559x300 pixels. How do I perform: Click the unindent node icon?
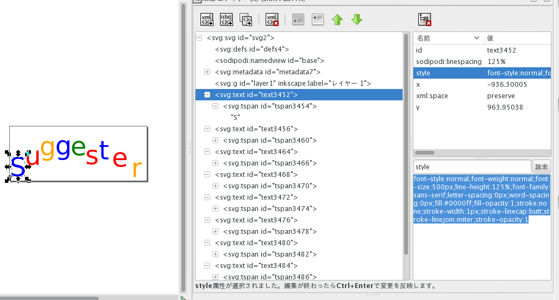click(298, 20)
